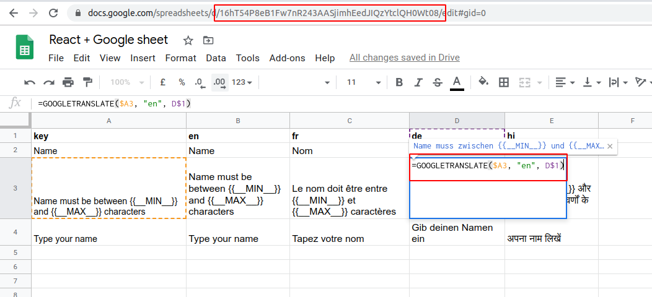This screenshot has height=297, width=652.
Task: Open the Edit menu
Action: [x=82, y=58]
